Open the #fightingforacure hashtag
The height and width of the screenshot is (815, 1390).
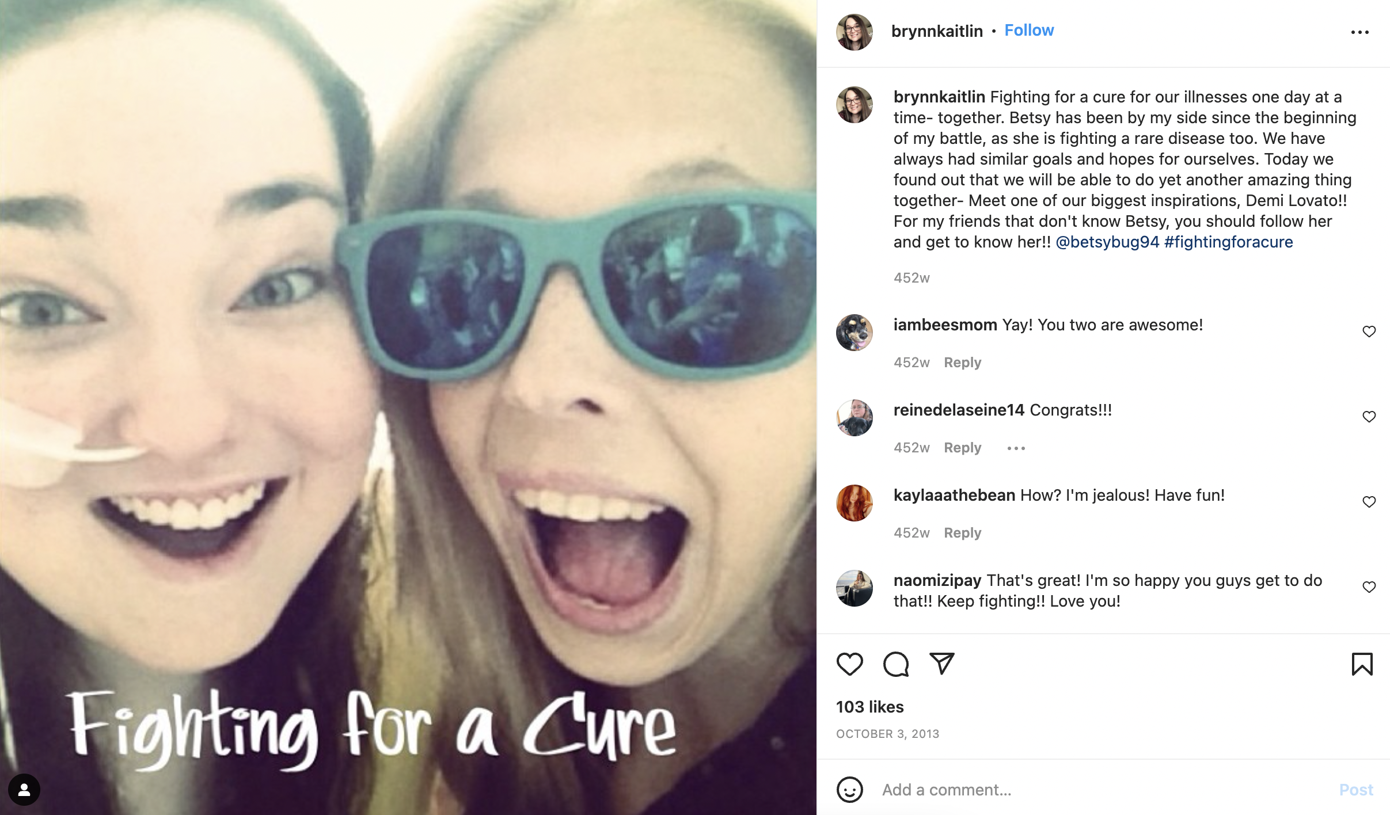[x=1229, y=242]
